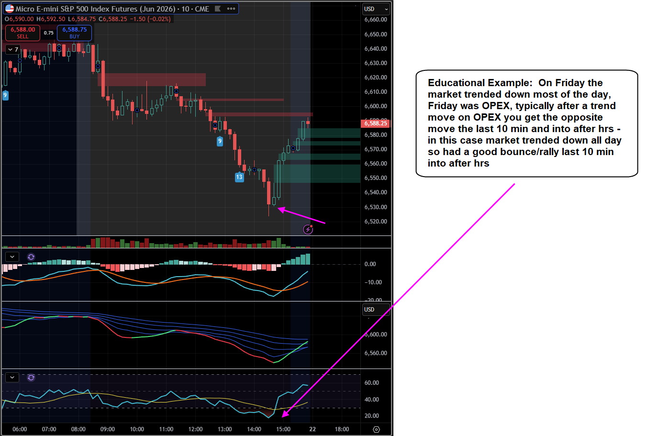648x436 pixels.
Task: Click the RSI pane purple refresh icon
Action: point(31,378)
